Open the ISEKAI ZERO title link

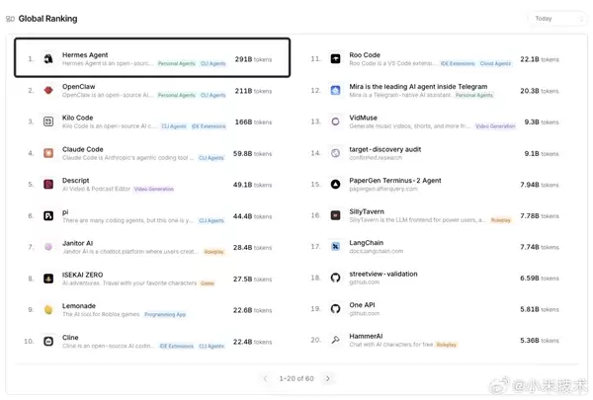(x=82, y=275)
